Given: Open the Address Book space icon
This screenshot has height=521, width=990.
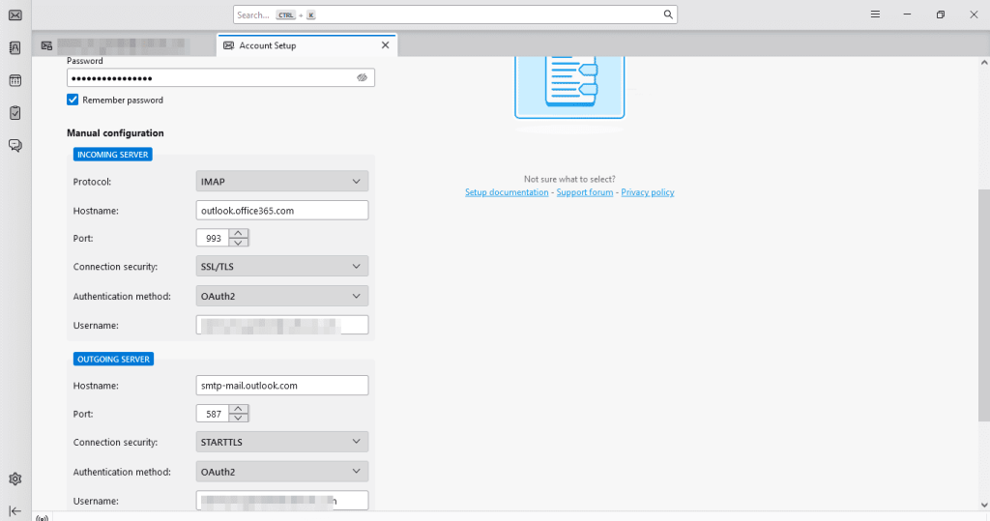Looking at the screenshot, I should tap(15, 48).
